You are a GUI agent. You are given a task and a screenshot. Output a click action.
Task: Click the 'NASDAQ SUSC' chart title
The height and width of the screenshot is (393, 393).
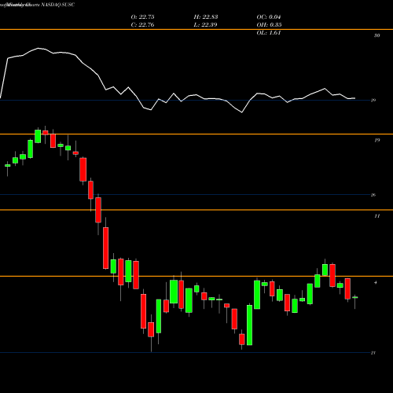(x=58, y=5)
